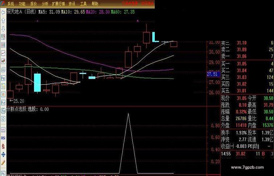Click the 分割点选股 indicator label
The width and height of the screenshot is (274, 176).
[x=16, y=109]
